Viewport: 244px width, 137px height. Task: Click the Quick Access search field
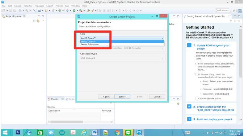coord(222,11)
